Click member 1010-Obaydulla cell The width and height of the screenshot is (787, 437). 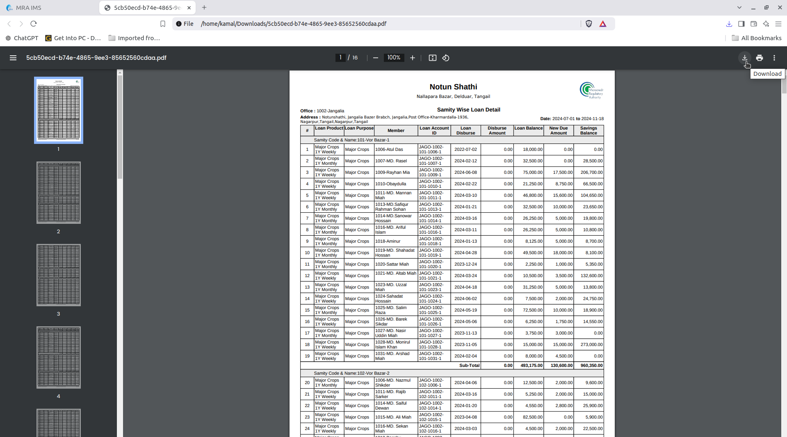pyautogui.click(x=396, y=184)
